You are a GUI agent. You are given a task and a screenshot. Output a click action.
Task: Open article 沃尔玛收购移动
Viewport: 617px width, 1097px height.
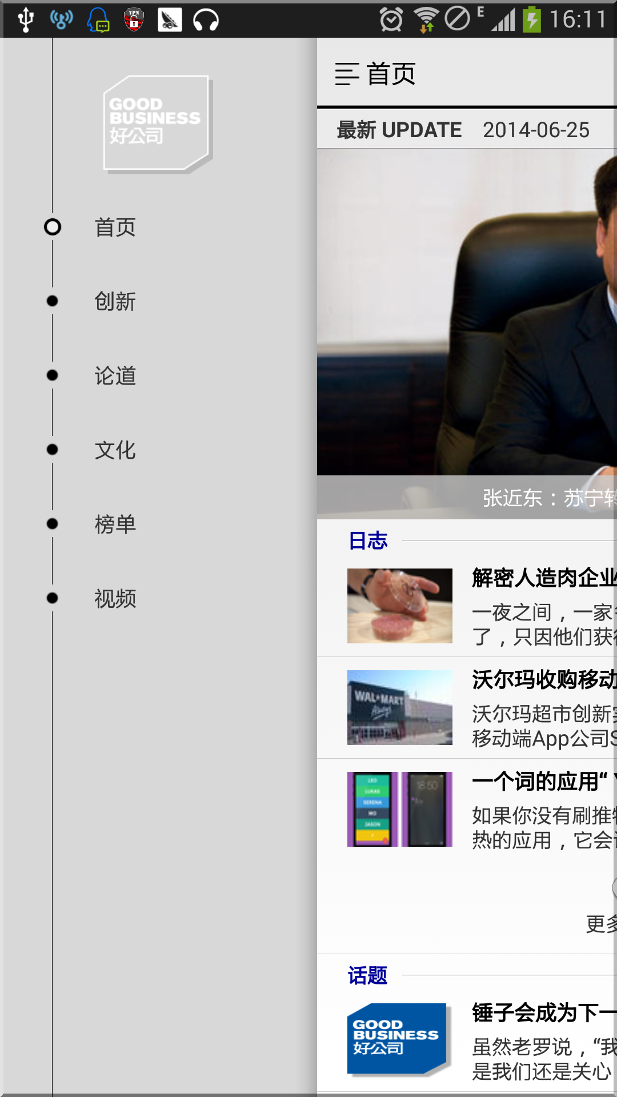(x=544, y=679)
